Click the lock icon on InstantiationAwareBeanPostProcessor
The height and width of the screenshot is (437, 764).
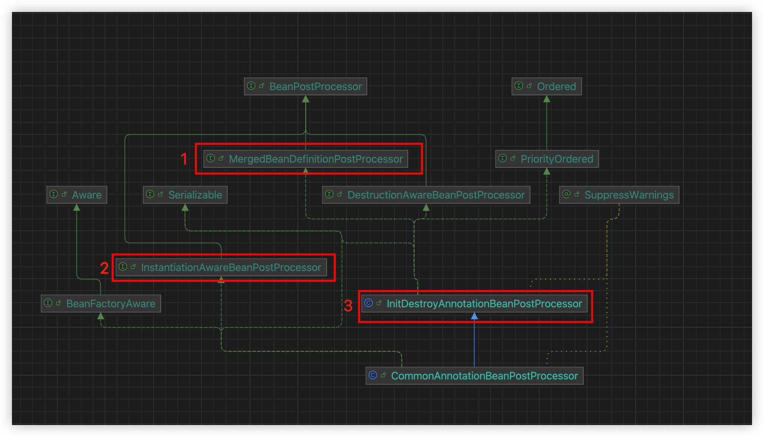point(133,267)
